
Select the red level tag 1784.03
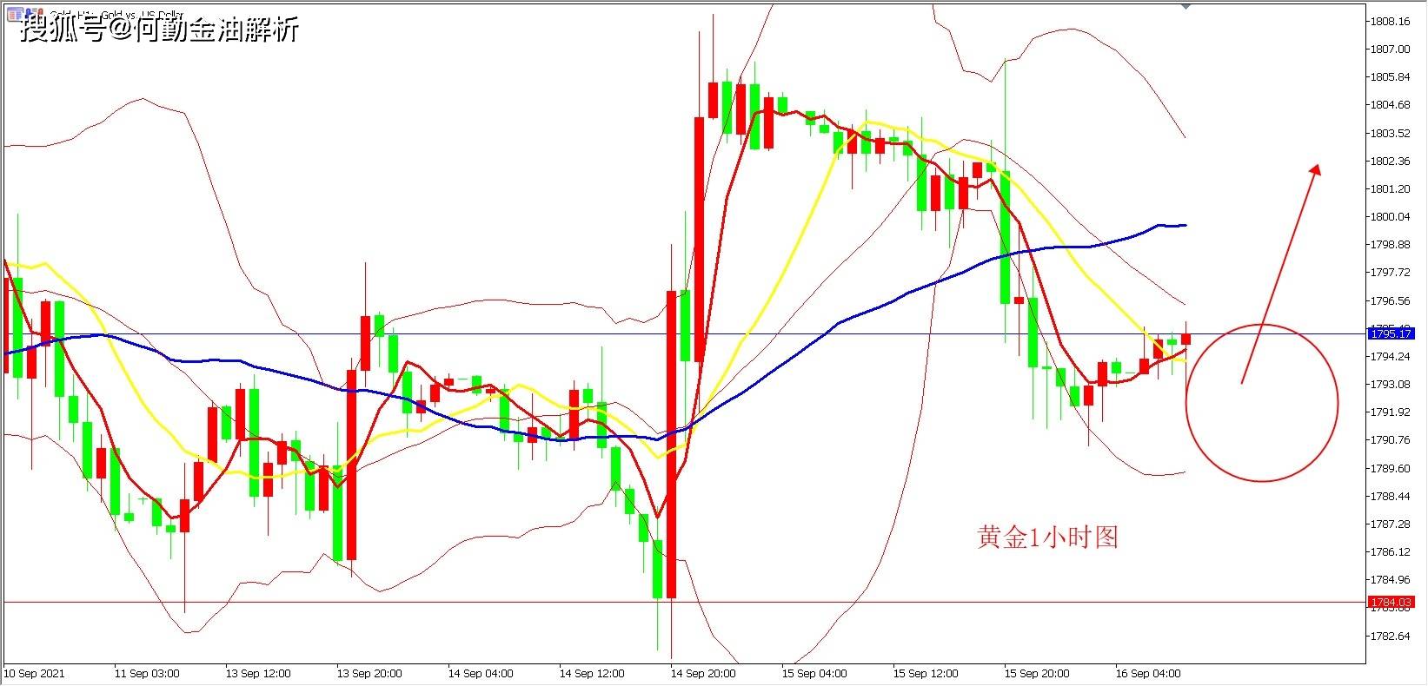pyautogui.click(x=1391, y=602)
